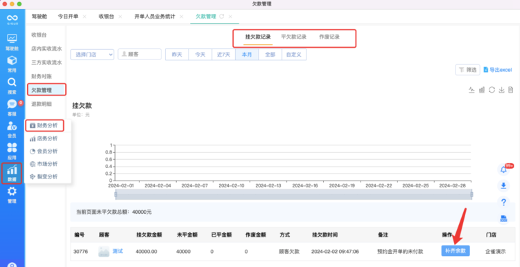
Task: Click the 挂欠款时间 column header
Action: tap(324, 235)
